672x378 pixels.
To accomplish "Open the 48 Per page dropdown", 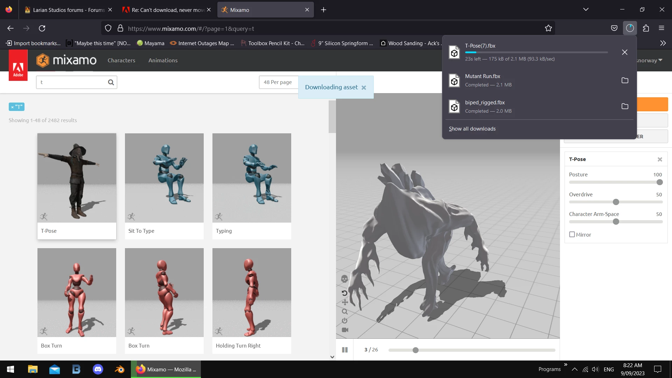I will pos(278,82).
